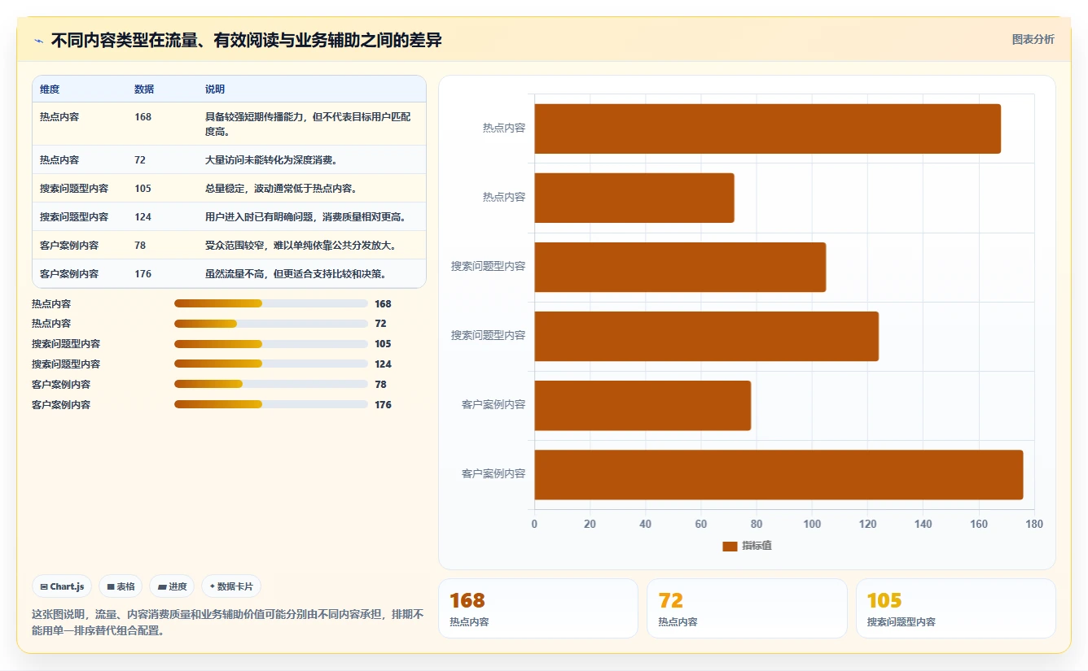Click table cell with value 124

coord(143,217)
